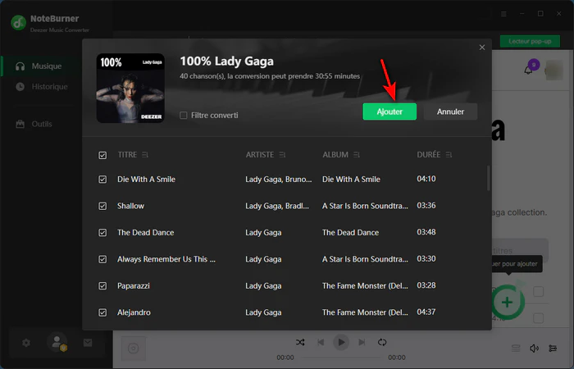Uncheck the Die With A Smile track
Viewport: 574px width, 369px height.
click(x=102, y=180)
